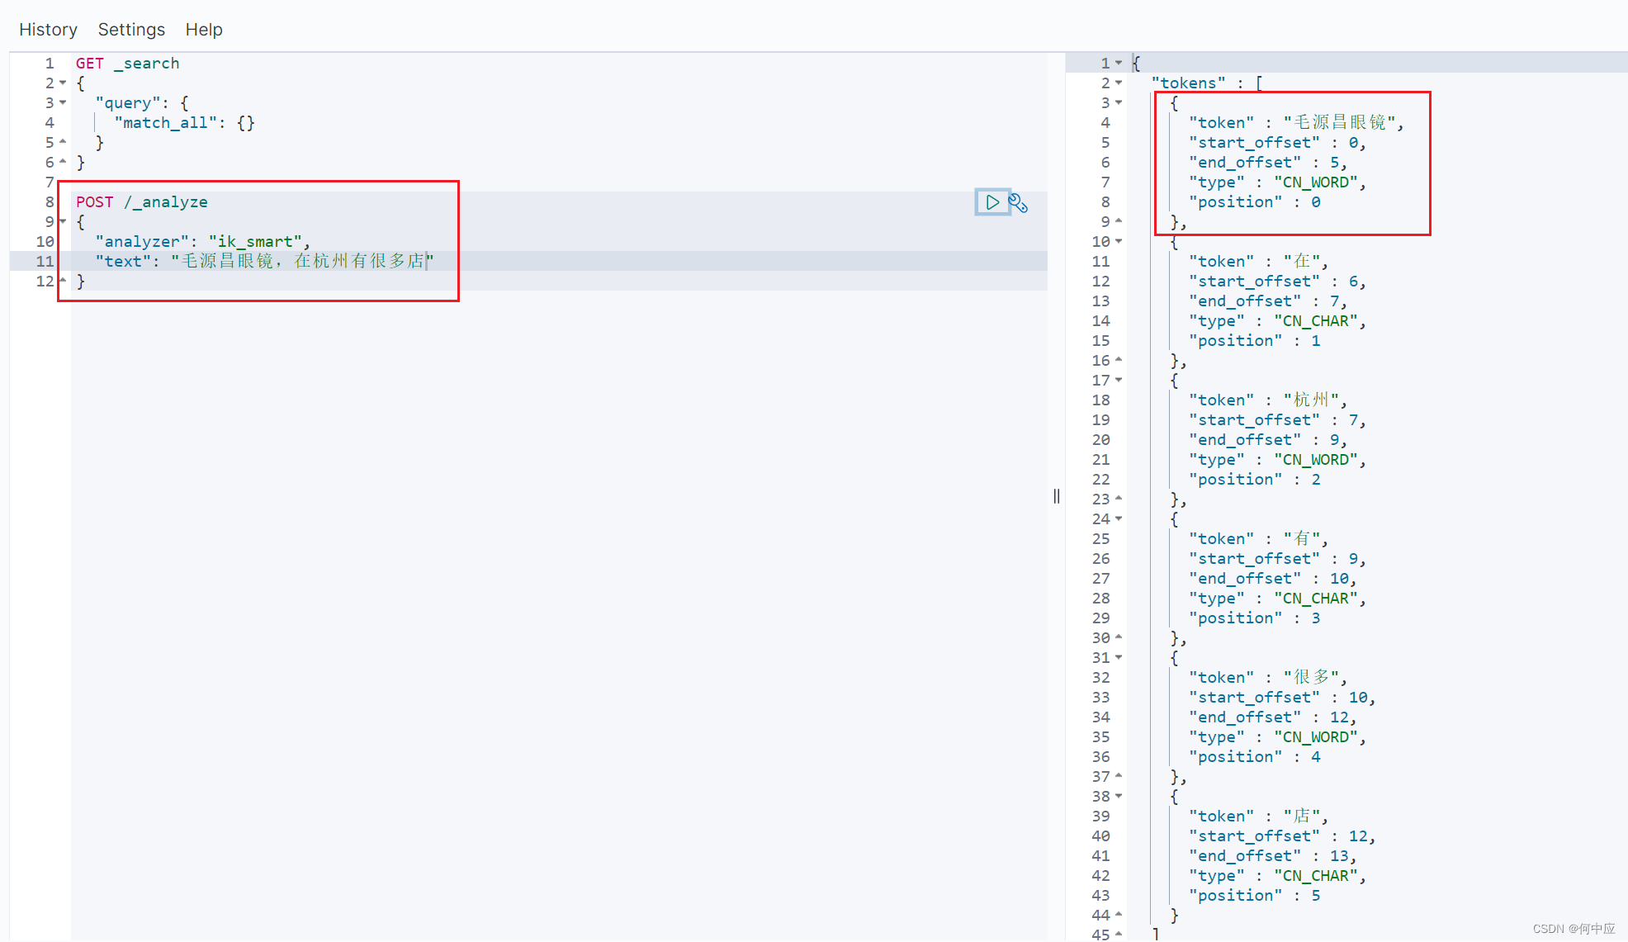Click the fold marker at output line 44
Viewport: 1628px width, 942px height.
point(1119,916)
